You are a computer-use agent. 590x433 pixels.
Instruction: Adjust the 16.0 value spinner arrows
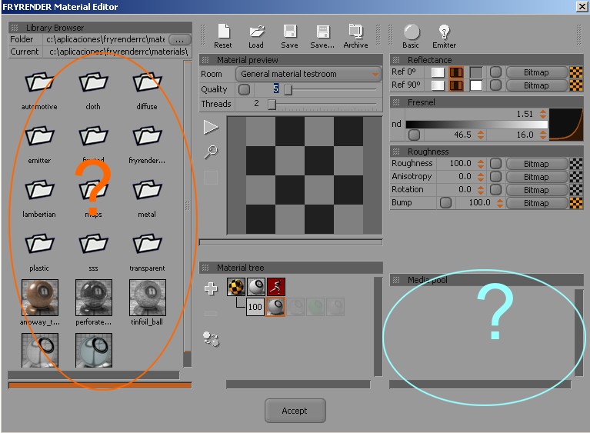point(543,135)
